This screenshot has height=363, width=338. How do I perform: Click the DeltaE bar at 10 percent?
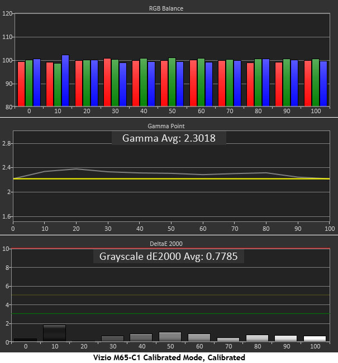[x=54, y=333]
